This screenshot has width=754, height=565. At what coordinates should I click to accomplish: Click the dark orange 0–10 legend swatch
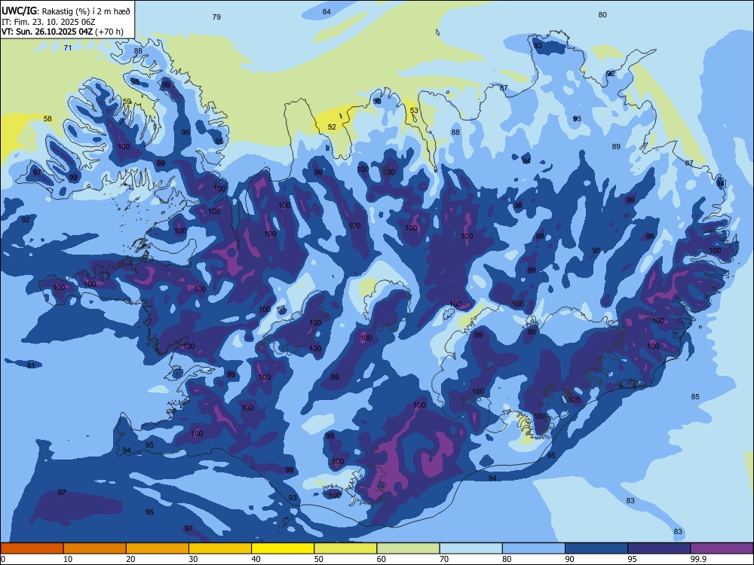[32, 548]
